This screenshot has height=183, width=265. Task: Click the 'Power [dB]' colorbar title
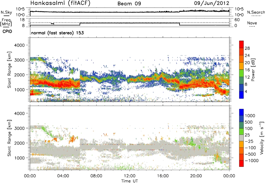click(x=253, y=70)
